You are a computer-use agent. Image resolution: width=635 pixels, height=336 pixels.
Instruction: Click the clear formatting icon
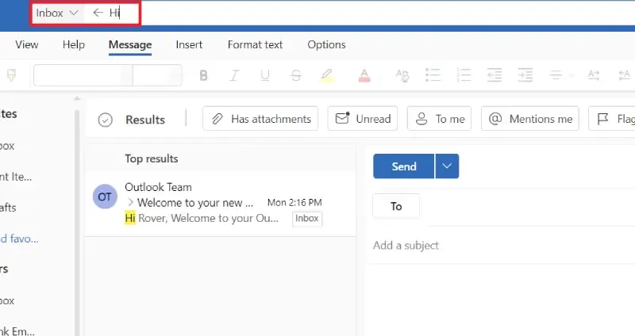point(402,75)
